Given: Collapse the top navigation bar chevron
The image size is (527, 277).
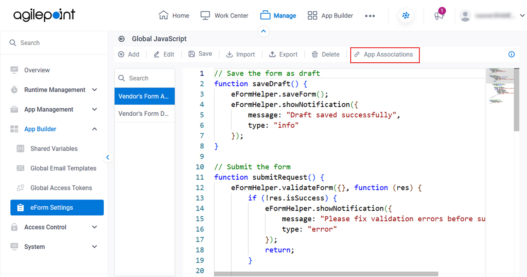Looking at the screenshot, I should point(264,31).
